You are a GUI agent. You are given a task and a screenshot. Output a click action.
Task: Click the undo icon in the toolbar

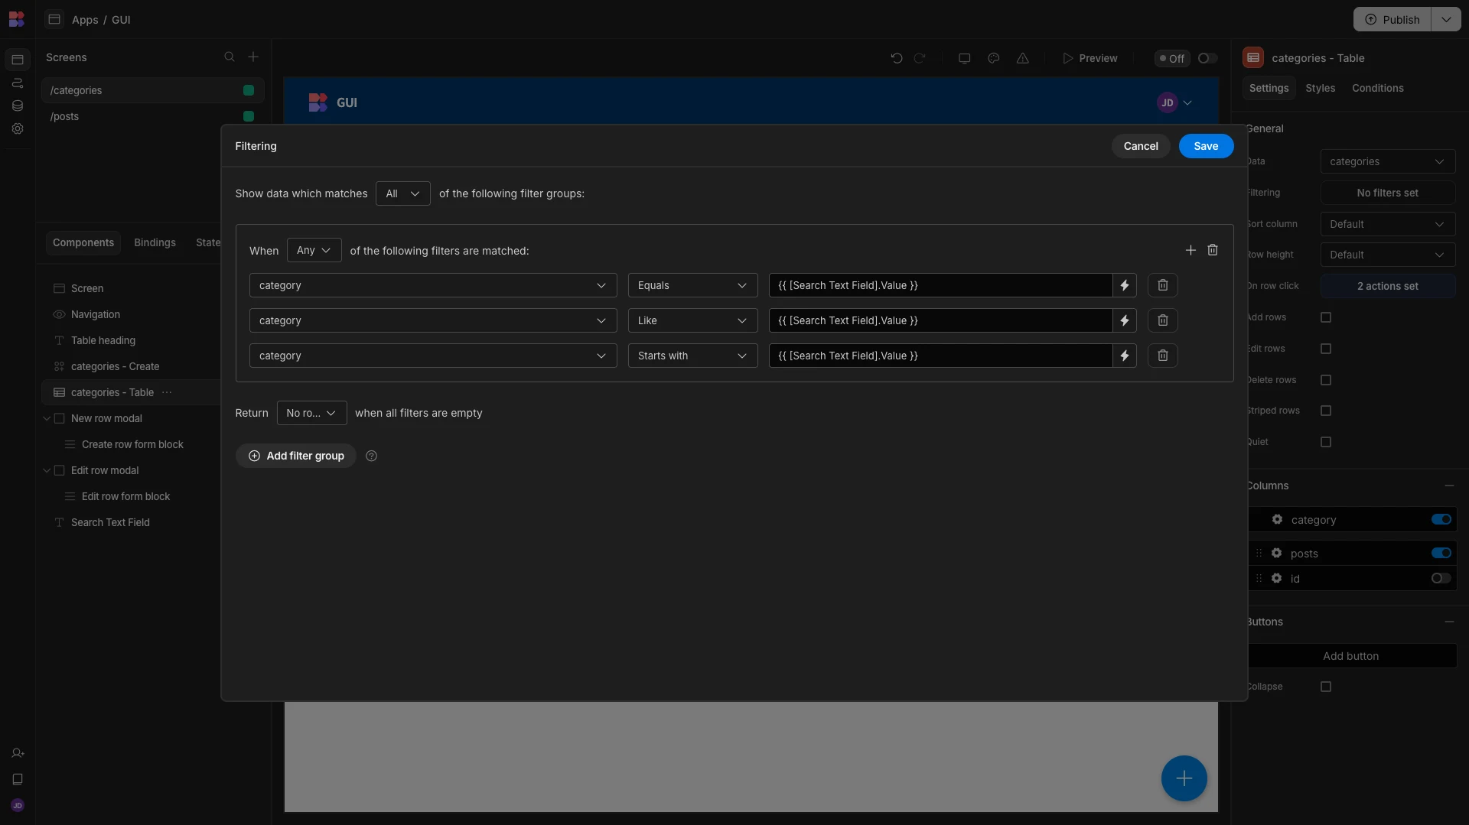897,58
